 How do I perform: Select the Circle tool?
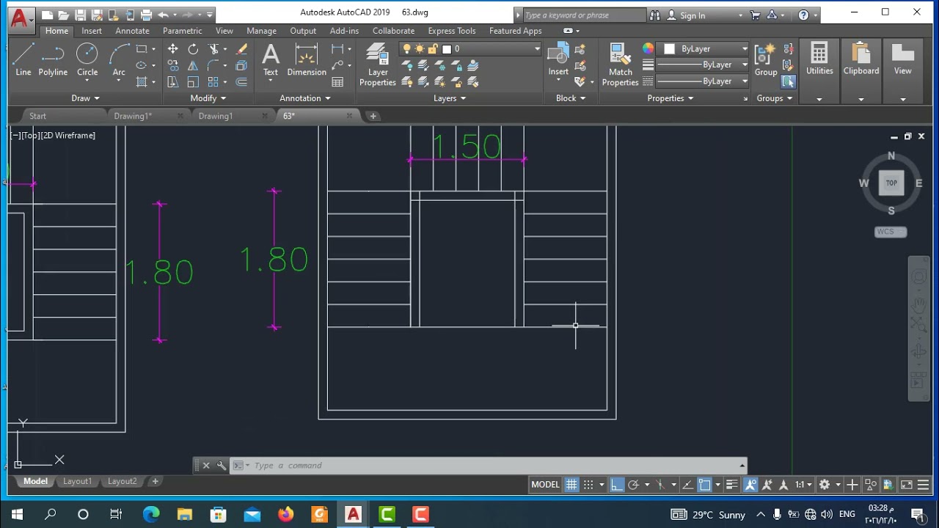(87, 60)
